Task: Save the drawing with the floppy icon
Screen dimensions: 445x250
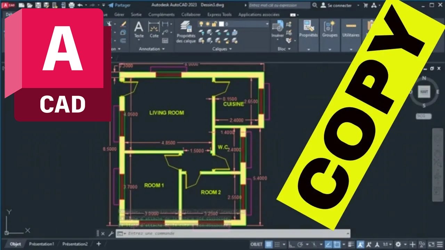Action: click(38, 5)
